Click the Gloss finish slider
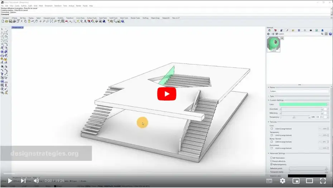 [x=301, y=109]
